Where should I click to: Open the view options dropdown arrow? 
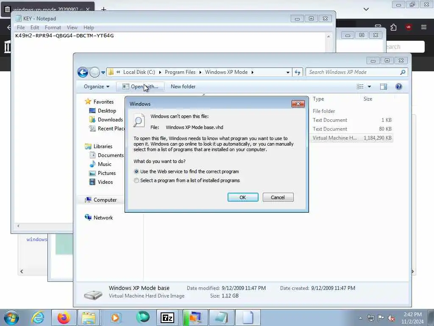click(x=369, y=87)
